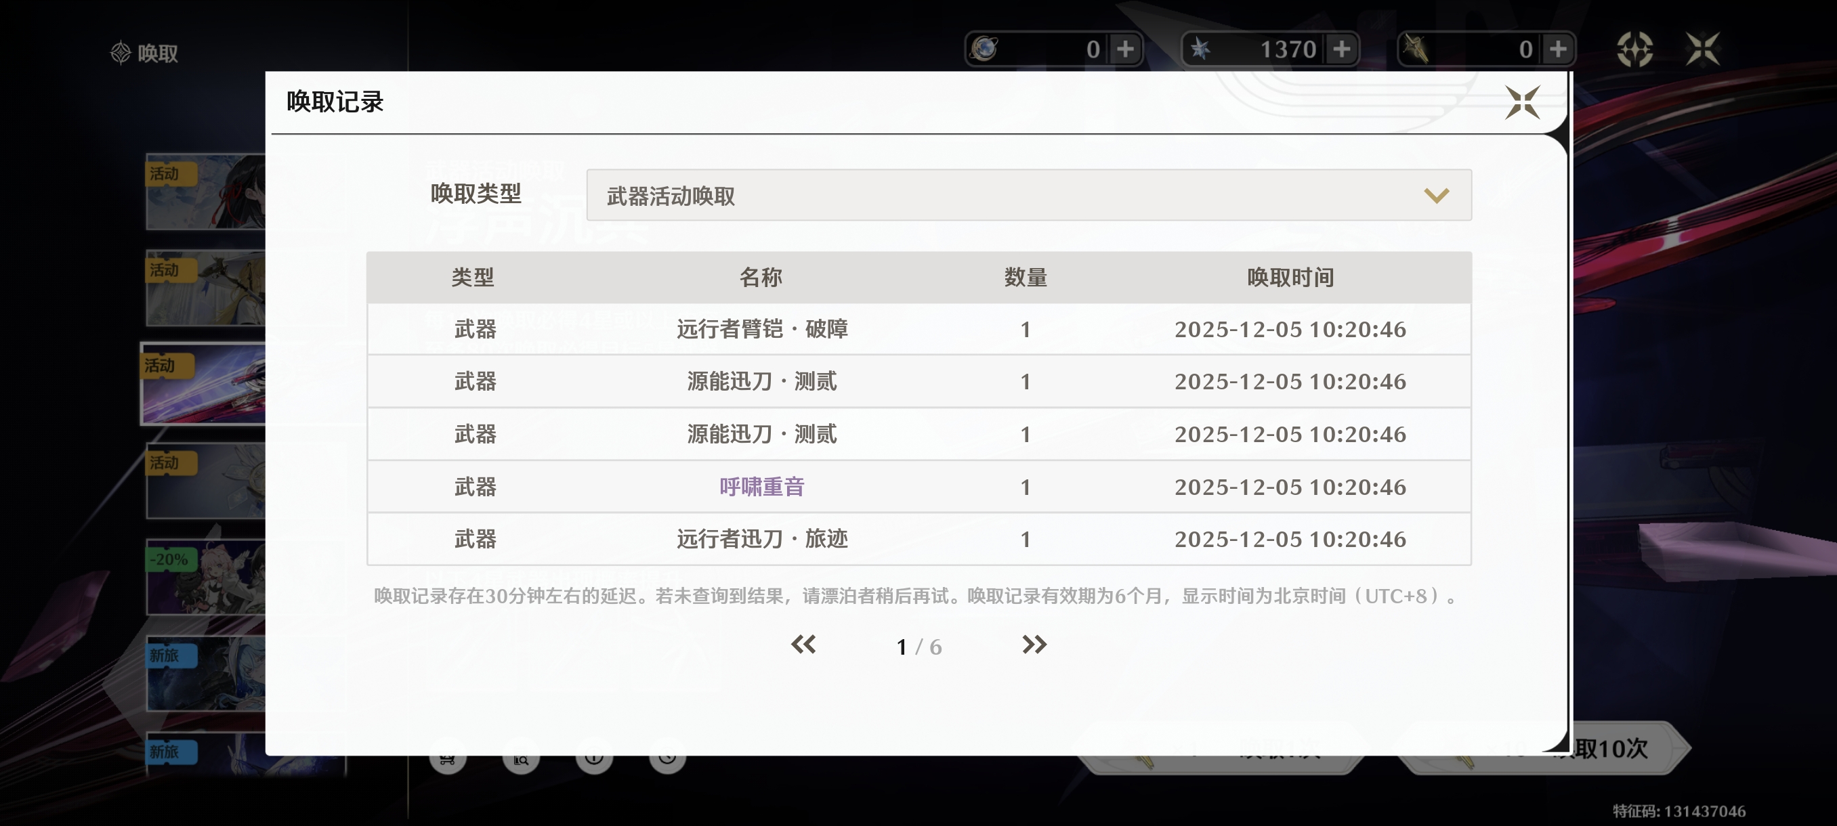Exit convene screen with top-right X
The image size is (1837, 826).
pos(1702,49)
